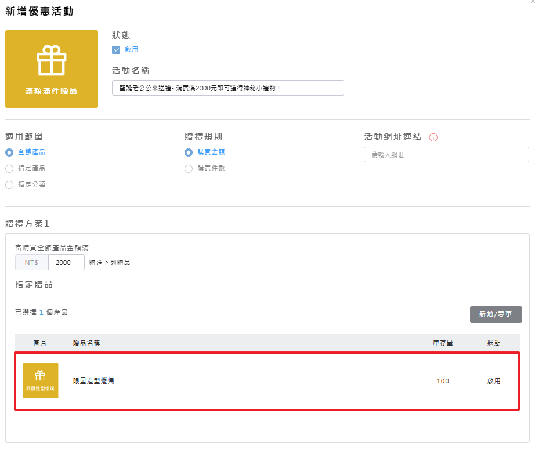Click the NT$ currency prefix box

(x=32, y=263)
